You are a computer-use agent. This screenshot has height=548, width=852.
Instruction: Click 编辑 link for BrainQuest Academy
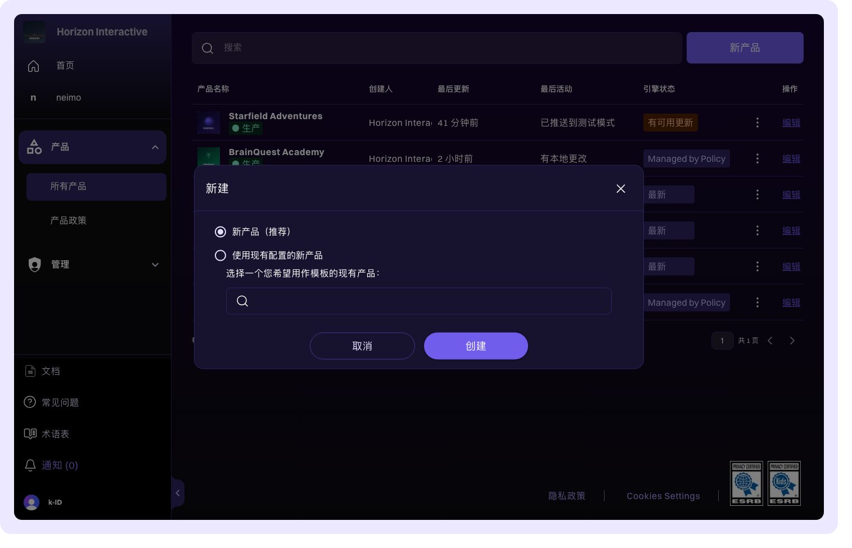coord(791,158)
